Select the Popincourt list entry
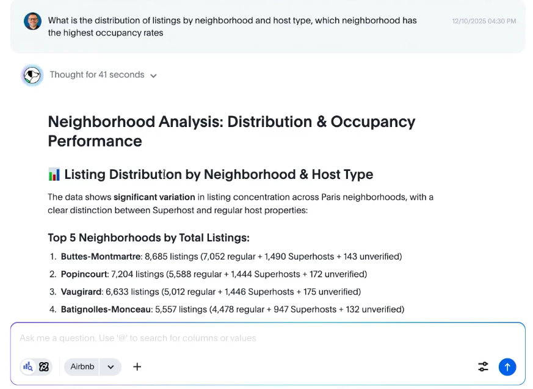Image resolution: width=533 pixels, height=389 pixels. point(214,274)
